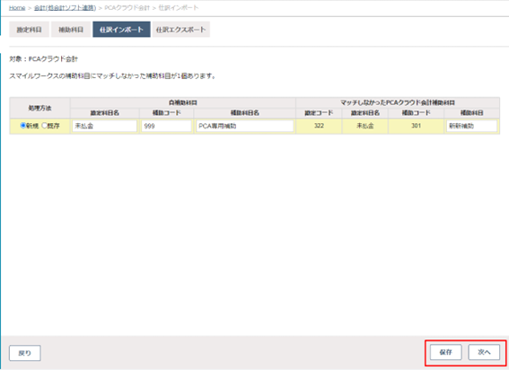The height and width of the screenshot is (370, 509).
Task: Open the Home breadcrumb link
Action: pos(17,8)
